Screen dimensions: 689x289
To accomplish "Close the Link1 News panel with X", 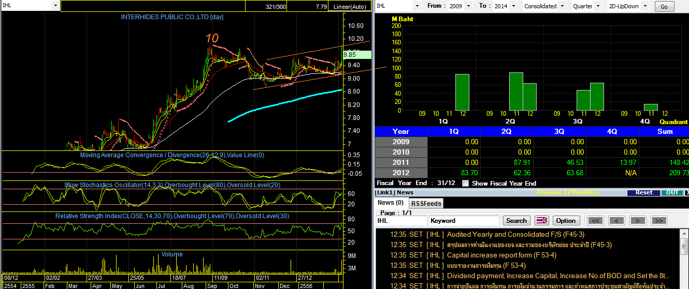I will pos(687,192).
